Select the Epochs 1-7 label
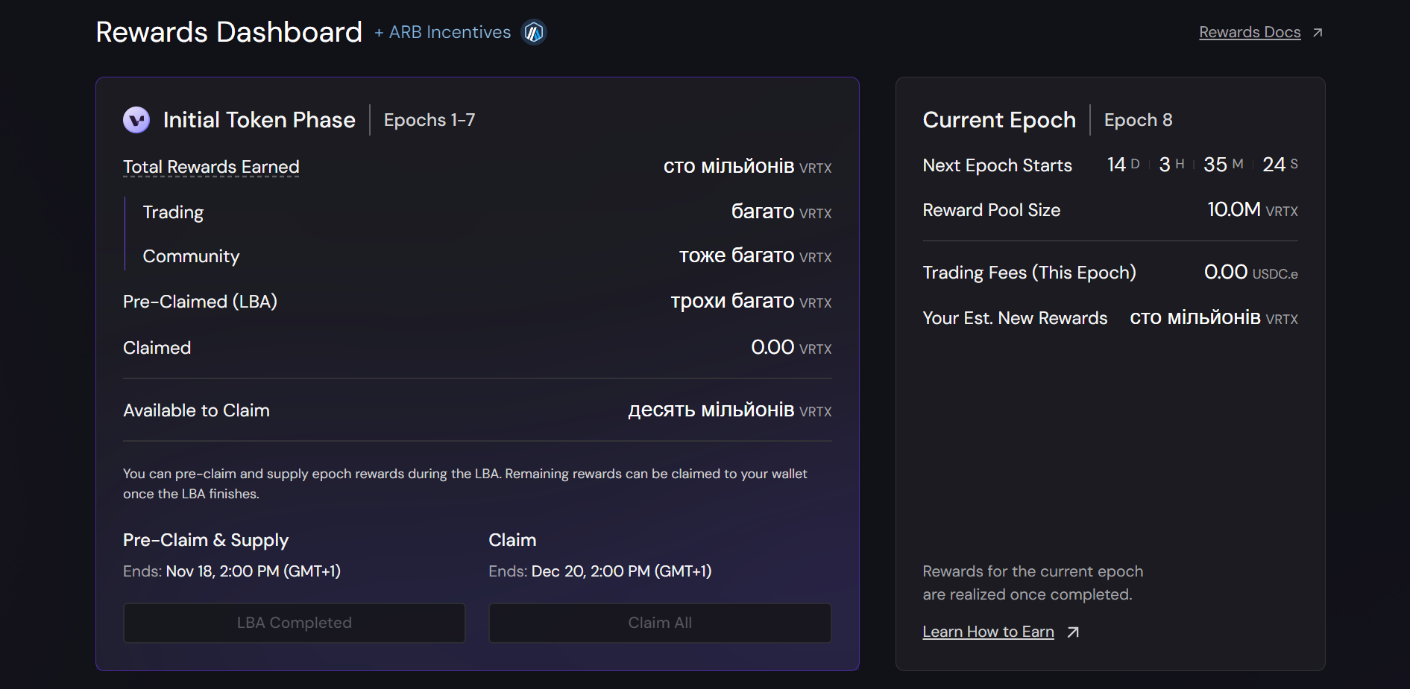This screenshot has width=1410, height=689. point(429,120)
